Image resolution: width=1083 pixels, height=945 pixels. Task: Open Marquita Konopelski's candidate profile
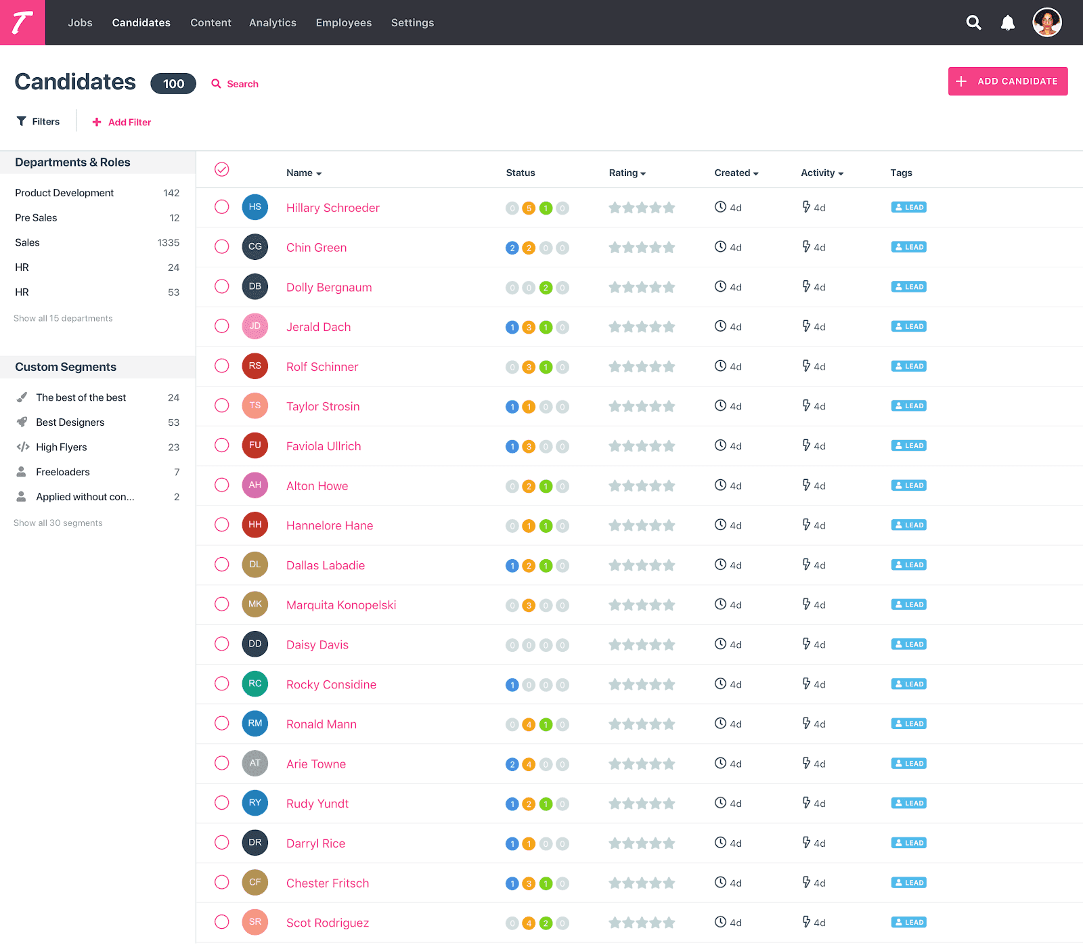pyautogui.click(x=341, y=605)
